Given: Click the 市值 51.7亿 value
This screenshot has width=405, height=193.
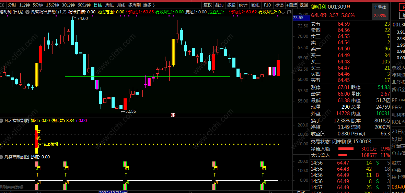Looking at the screenshot, I should pos(383,100).
